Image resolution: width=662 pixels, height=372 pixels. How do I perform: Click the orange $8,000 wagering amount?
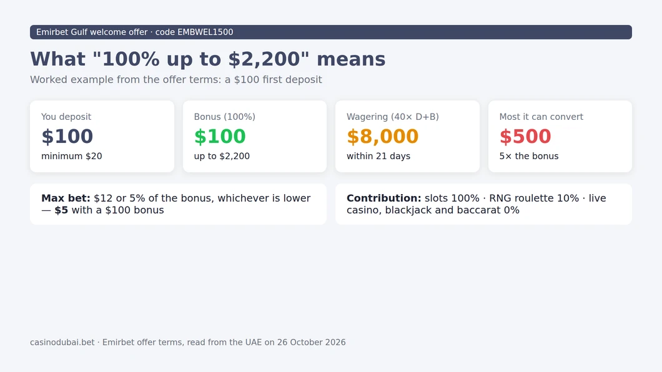[x=382, y=136]
